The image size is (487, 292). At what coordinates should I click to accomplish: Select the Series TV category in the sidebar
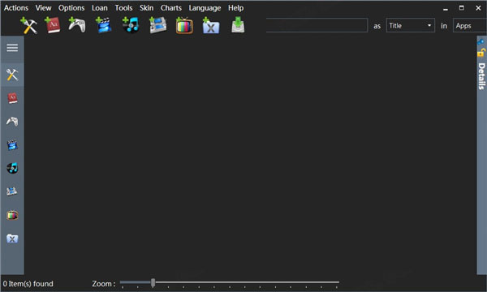[12, 215]
